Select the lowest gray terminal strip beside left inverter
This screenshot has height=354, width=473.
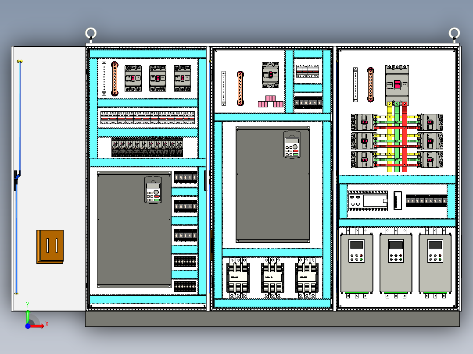[x=186, y=286]
